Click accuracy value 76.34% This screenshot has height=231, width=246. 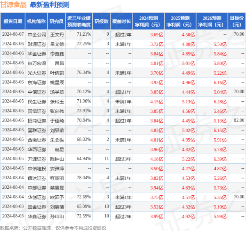tap(84, 72)
